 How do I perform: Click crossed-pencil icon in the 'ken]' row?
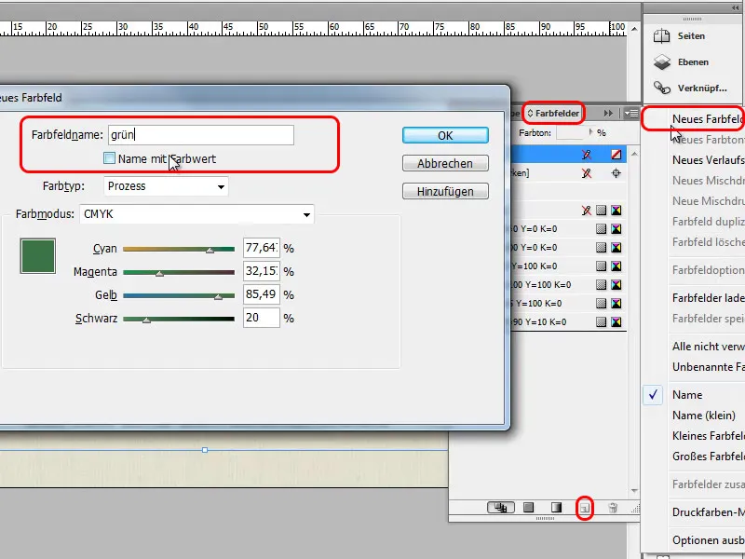point(587,173)
